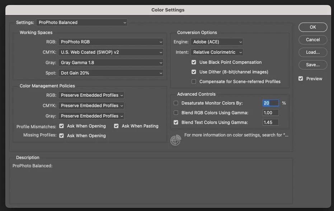334x211 pixels.
Task: Uncheck Missing Profiles Ask When Opening
Action: [x=61, y=136]
